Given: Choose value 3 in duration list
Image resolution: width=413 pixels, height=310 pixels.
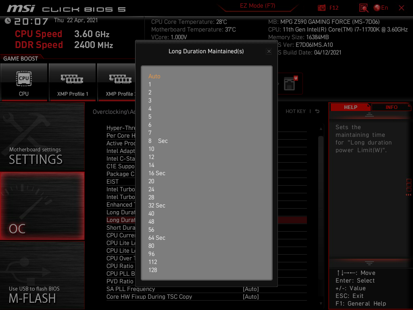Looking at the screenshot, I should point(150,101).
